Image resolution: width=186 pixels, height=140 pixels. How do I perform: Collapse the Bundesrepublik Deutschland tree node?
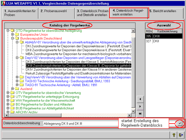pyautogui.click(x=13, y=38)
